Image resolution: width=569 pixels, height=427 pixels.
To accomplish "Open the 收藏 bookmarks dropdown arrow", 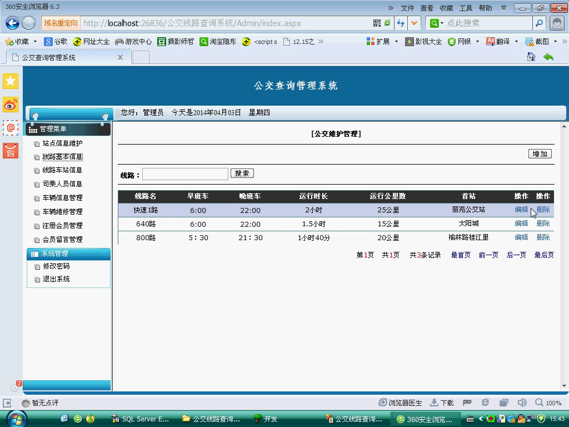I will 35,42.
